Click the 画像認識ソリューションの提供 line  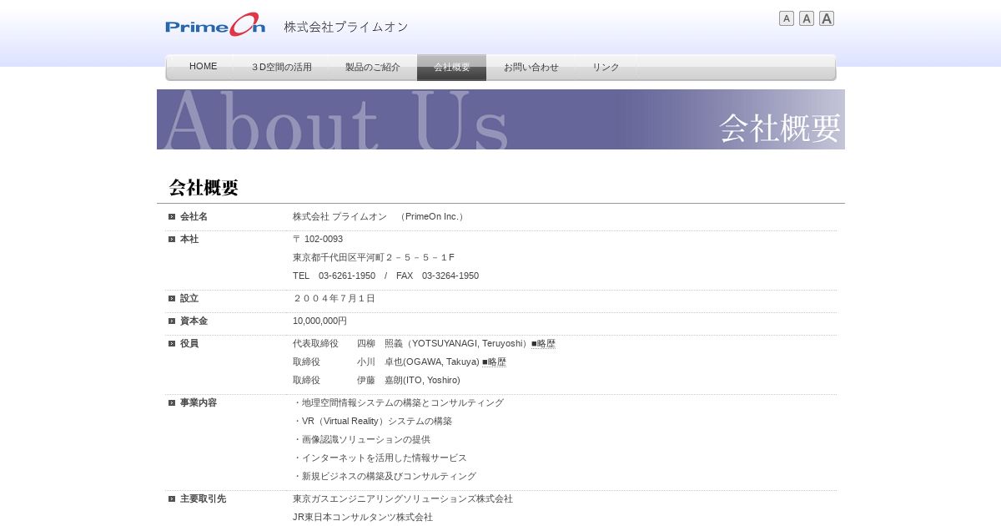click(x=362, y=439)
